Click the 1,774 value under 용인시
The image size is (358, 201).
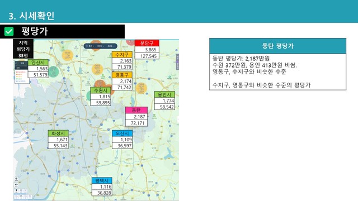(x=164, y=100)
